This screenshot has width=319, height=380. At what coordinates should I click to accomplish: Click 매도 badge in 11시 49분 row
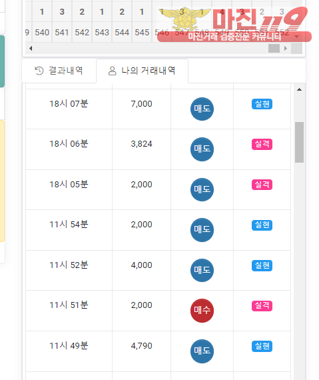pyautogui.click(x=202, y=351)
